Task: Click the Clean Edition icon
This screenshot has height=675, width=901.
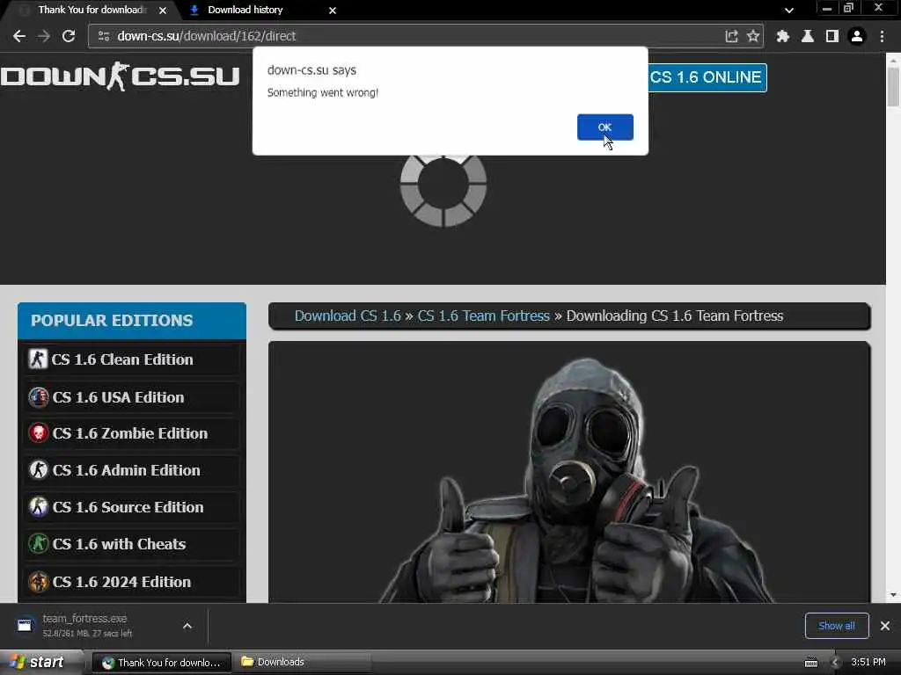Action: (x=38, y=359)
